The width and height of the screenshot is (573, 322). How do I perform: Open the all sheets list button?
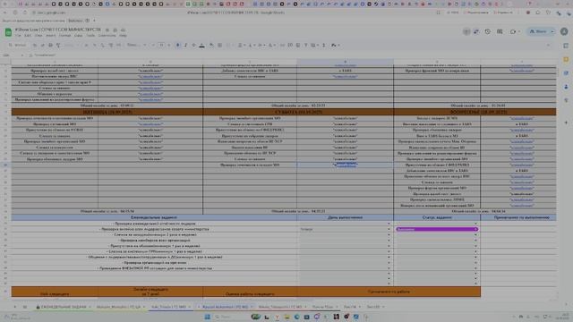click(25, 307)
